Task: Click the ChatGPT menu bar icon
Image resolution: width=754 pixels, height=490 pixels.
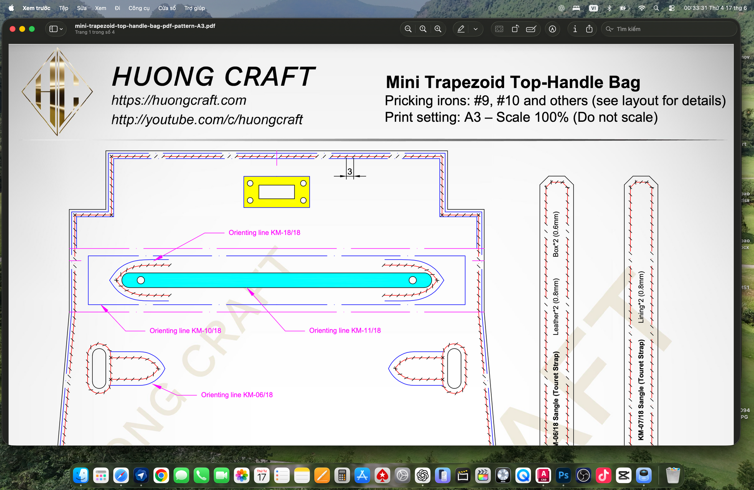Action: (561, 8)
